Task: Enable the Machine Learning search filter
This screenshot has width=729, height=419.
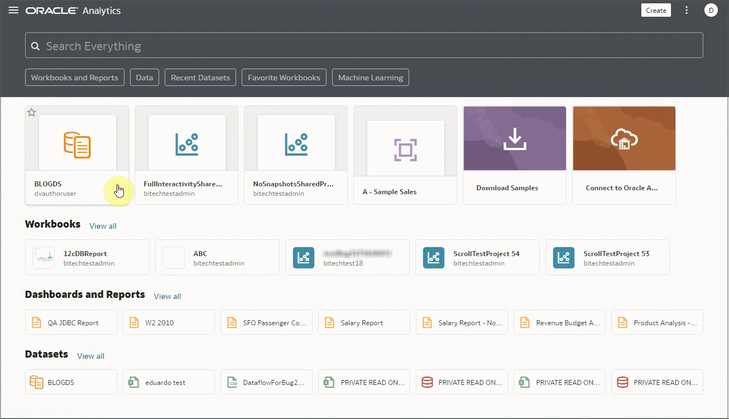Action: 370,77
